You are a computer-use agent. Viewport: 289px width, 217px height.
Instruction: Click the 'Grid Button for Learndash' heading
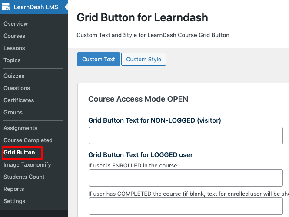click(x=142, y=17)
